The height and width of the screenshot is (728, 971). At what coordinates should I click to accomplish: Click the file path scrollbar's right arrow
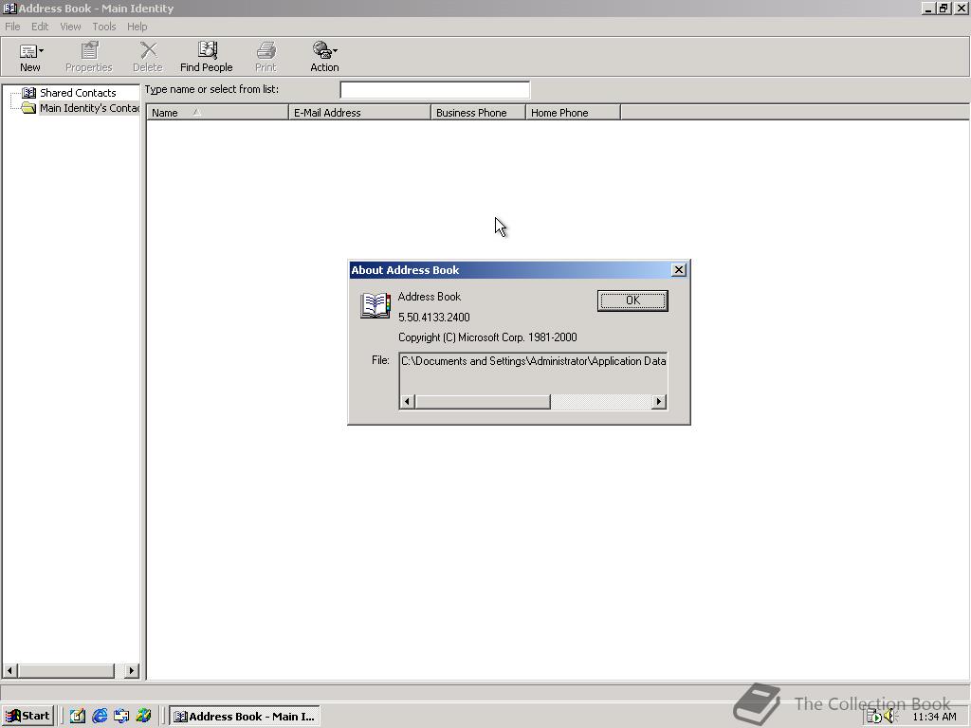[659, 402]
